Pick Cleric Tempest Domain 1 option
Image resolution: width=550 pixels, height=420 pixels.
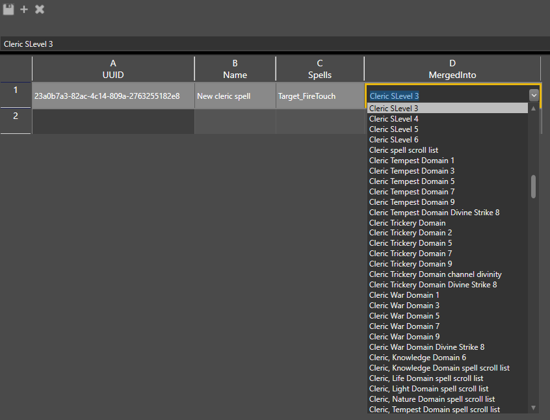tap(412, 161)
